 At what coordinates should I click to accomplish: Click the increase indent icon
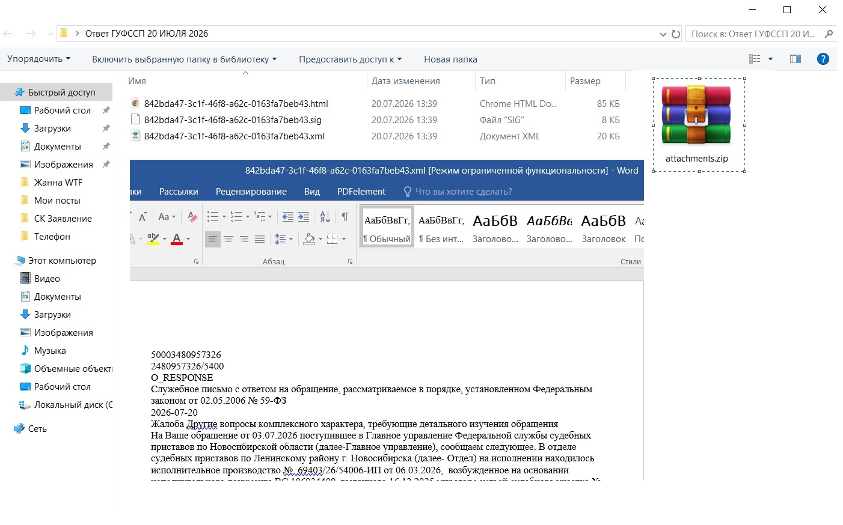[x=304, y=217]
